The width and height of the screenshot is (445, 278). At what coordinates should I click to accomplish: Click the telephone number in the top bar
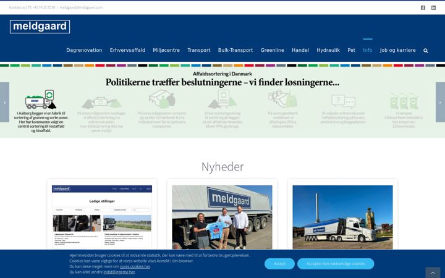44,7
